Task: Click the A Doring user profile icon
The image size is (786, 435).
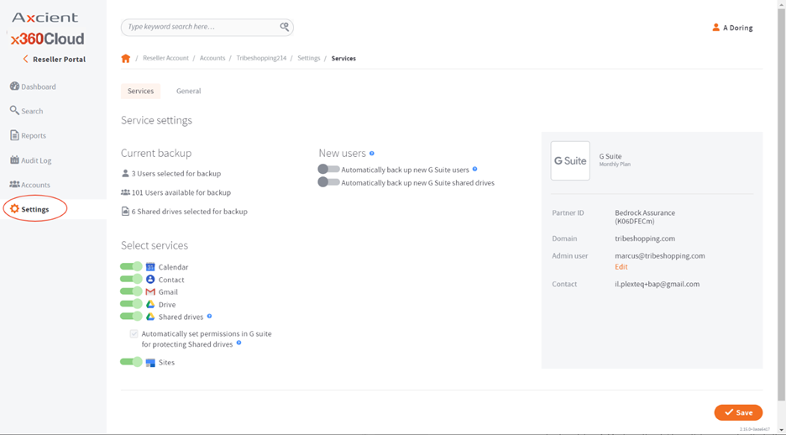Action: [715, 28]
